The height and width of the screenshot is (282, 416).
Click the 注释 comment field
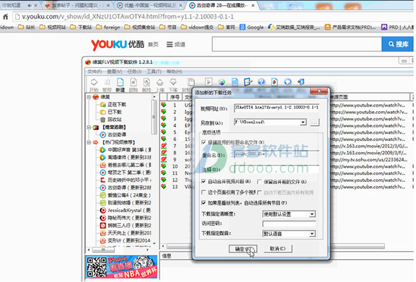click(x=277, y=169)
